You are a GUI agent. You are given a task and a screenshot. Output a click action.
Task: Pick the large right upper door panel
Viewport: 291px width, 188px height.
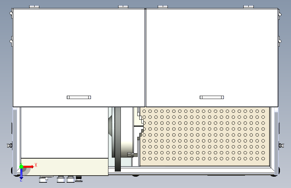click(x=212, y=58)
